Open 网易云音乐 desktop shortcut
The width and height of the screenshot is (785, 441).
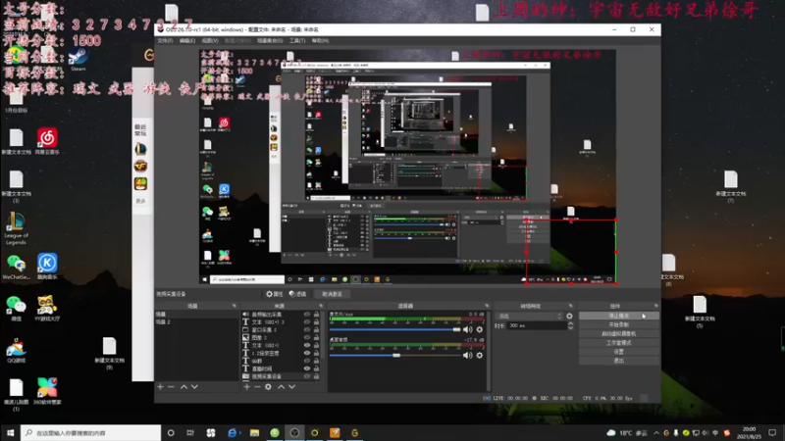tap(47, 141)
